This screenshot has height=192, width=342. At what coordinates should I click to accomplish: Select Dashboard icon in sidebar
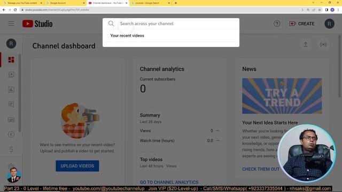coord(11,60)
